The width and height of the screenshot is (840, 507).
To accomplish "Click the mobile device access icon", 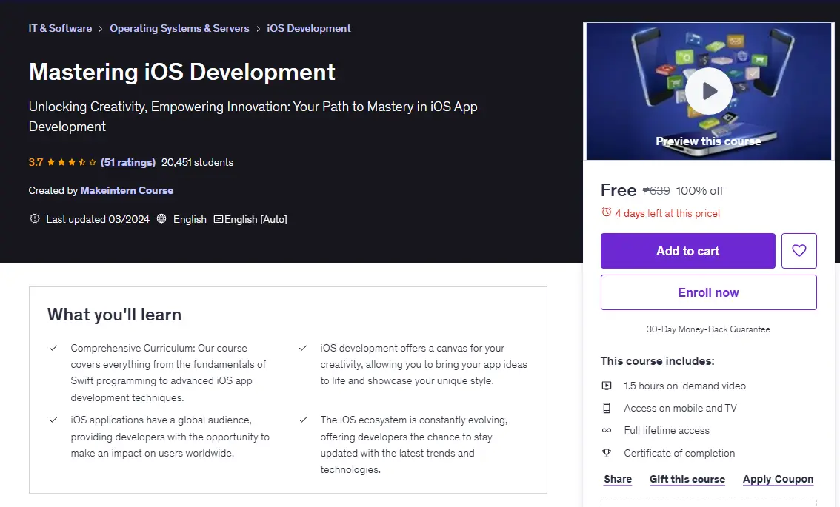I will [607, 408].
